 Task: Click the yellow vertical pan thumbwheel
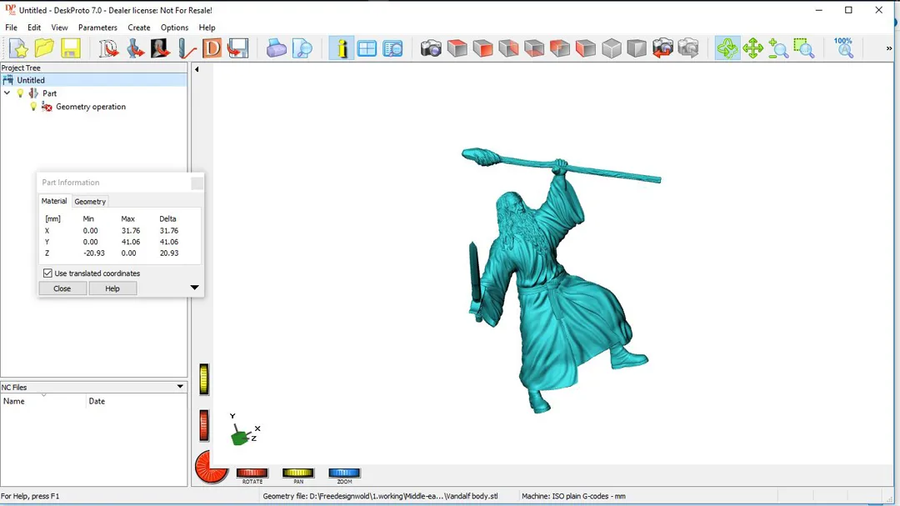click(x=204, y=379)
